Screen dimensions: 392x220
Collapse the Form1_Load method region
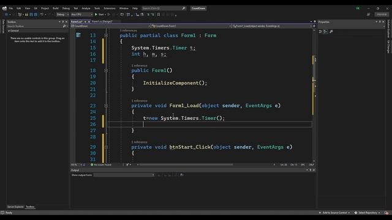point(106,106)
